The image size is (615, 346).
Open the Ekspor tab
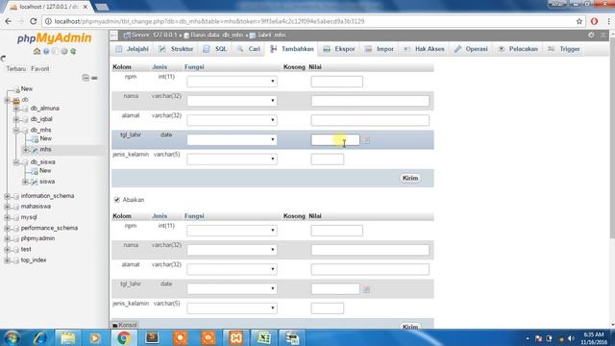339,49
